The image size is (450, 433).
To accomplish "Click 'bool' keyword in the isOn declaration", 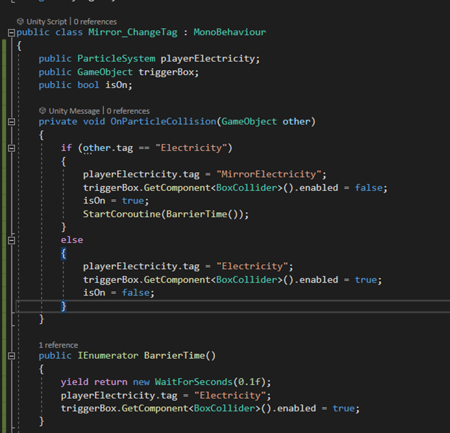I will click(88, 85).
